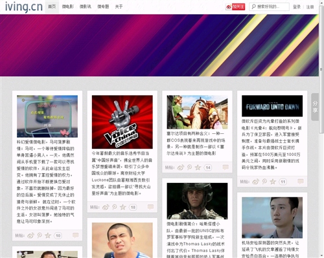324x258 pixels.
Task: Favorite the 中国好声音 card with star
Action: (x=122, y=207)
